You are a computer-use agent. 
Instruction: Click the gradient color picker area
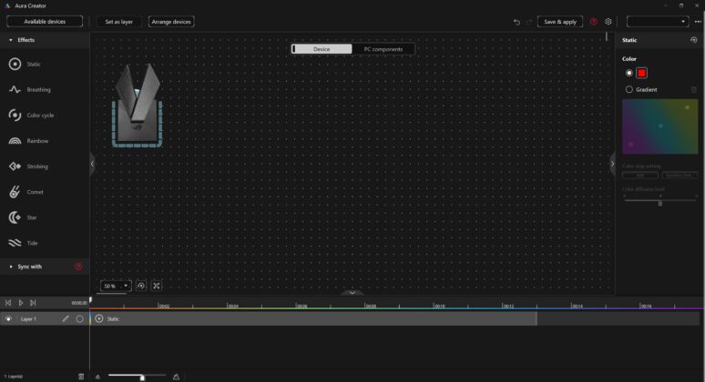point(660,126)
